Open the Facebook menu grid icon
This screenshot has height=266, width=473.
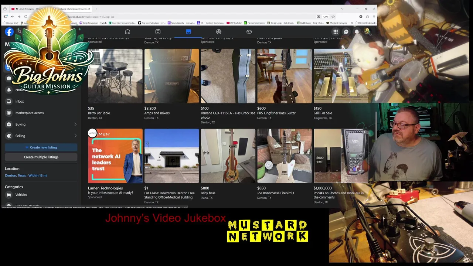(336, 32)
